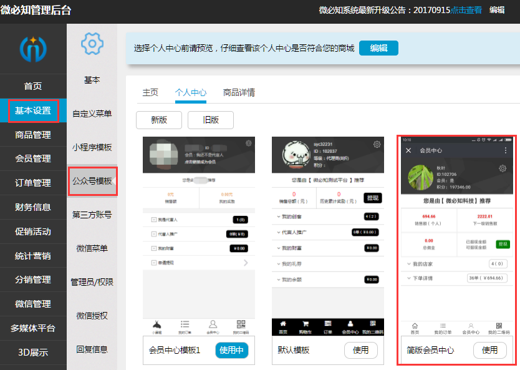The image size is (520, 370).
Task: Click the blue 编辑 button at top
Action: [378, 47]
